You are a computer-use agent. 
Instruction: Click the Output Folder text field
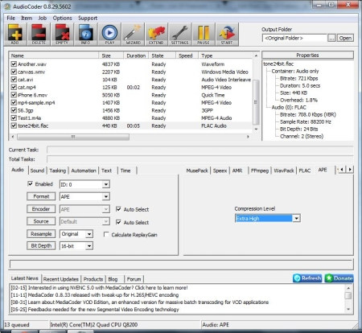pyautogui.click(x=294, y=38)
